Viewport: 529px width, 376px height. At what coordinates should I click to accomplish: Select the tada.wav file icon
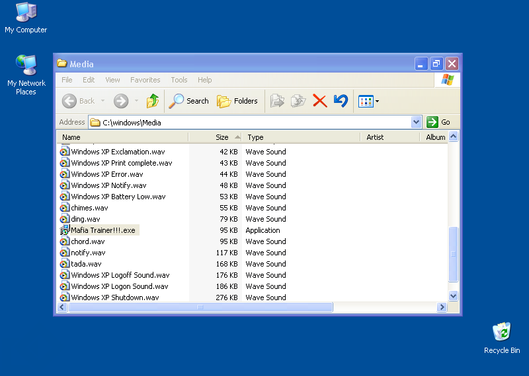[65, 264]
